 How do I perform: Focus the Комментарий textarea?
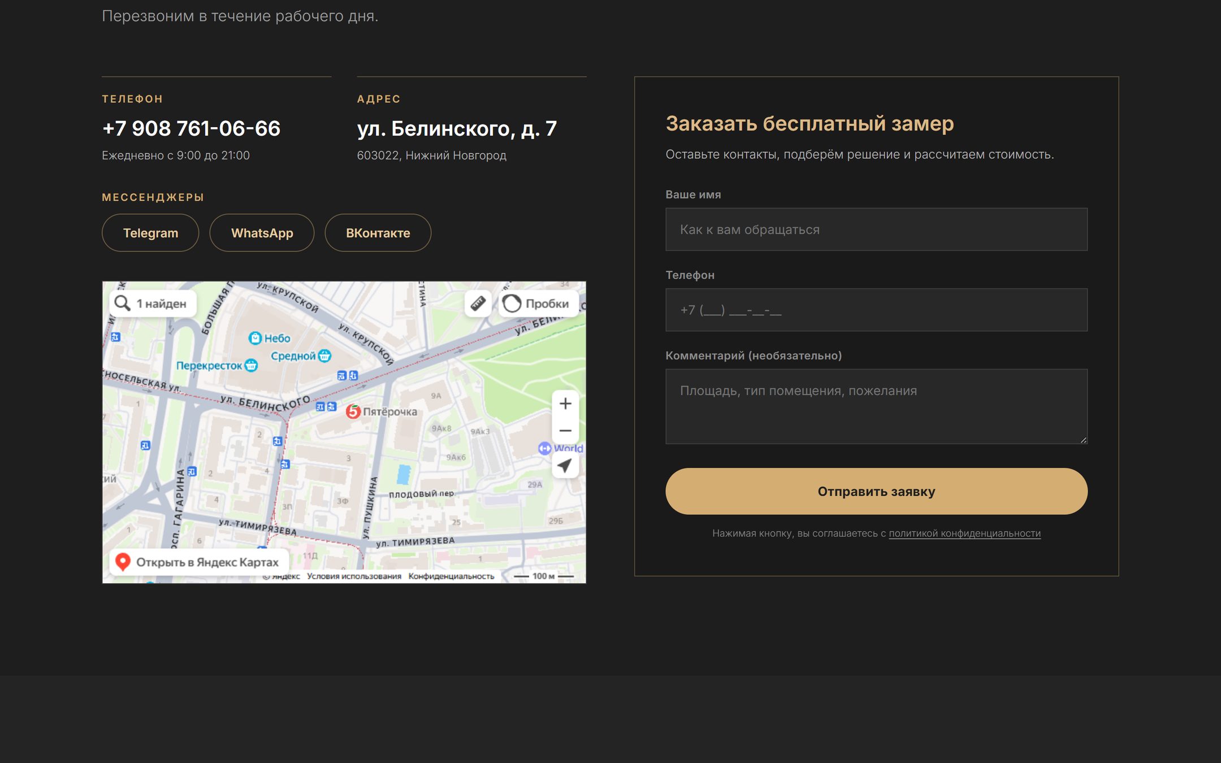tap(876, 406)
